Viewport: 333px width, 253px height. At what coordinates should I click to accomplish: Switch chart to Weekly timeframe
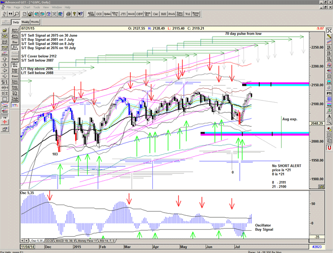[x=25, y=22]
